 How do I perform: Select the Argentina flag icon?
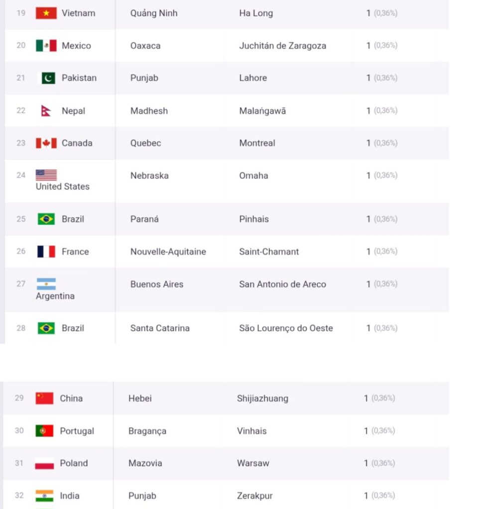(x=46, y=284)
